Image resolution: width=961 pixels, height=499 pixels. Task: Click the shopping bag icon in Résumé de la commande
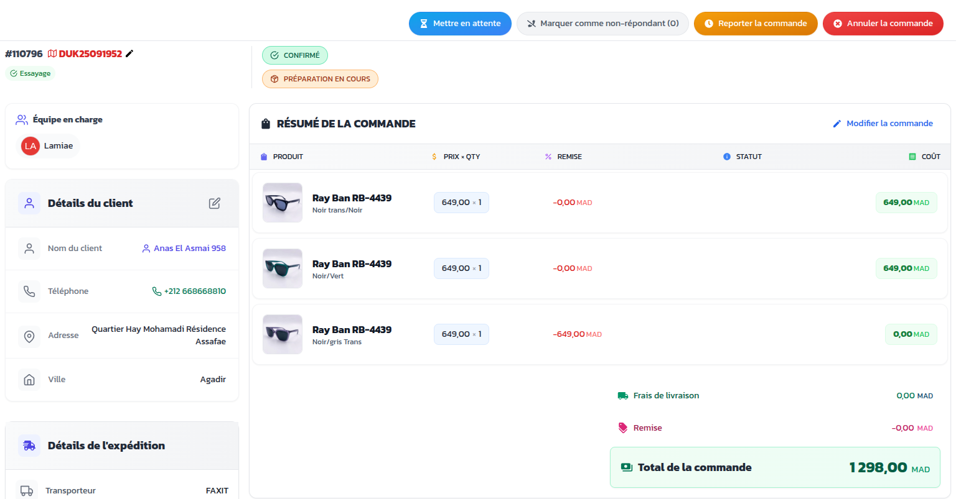[x=266, y=124]
